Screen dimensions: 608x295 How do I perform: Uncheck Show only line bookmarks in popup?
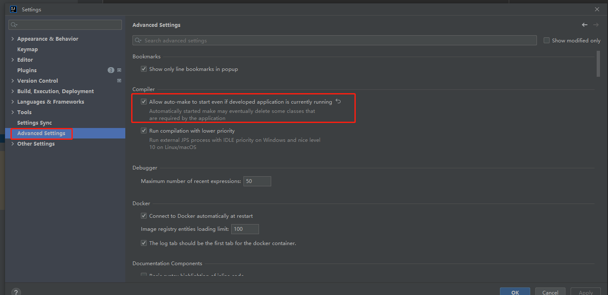point(144,69)
